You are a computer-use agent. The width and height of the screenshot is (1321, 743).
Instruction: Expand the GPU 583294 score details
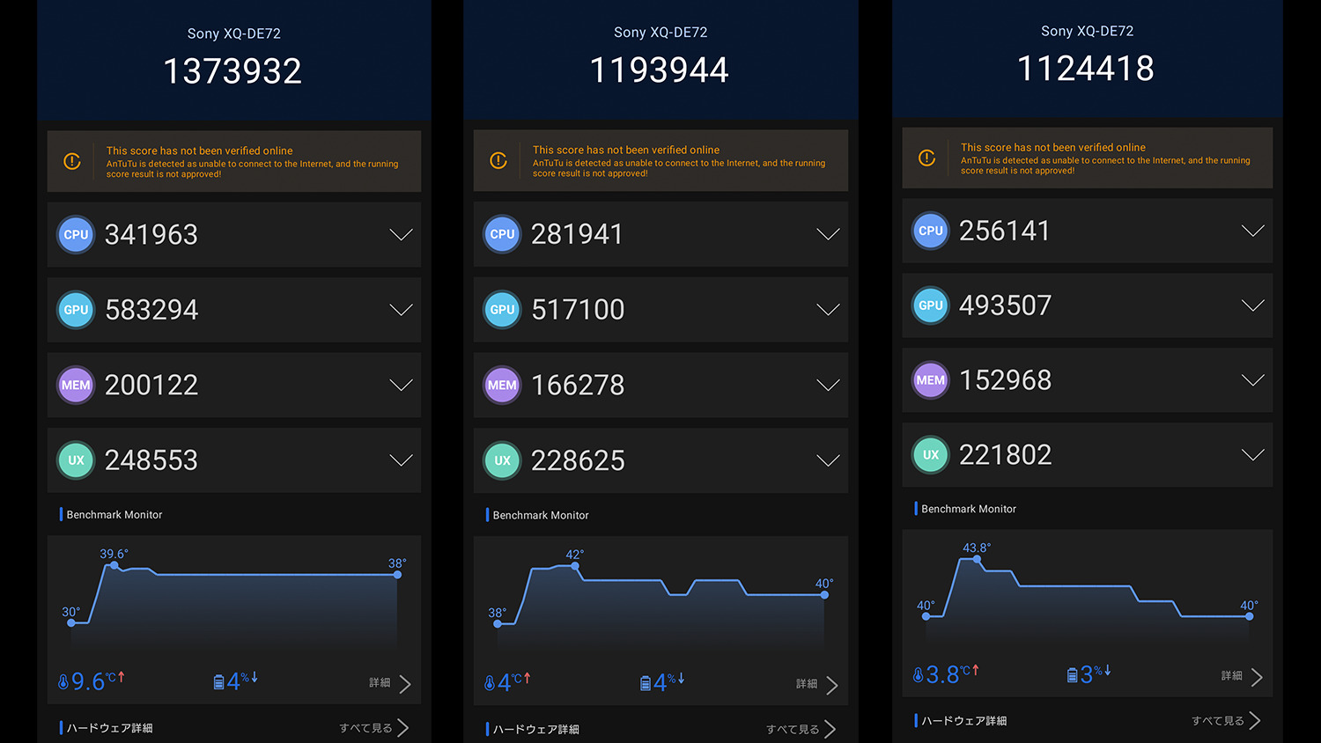(401, 310)
